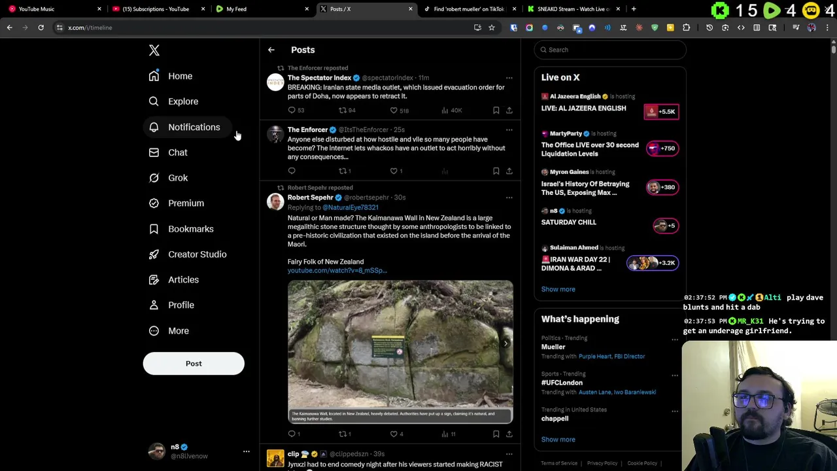
Task: Click Show more under Live on X
Action: [x=558, y=289]
